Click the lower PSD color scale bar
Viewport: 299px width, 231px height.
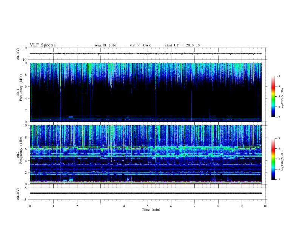click(x=273, y=159)
